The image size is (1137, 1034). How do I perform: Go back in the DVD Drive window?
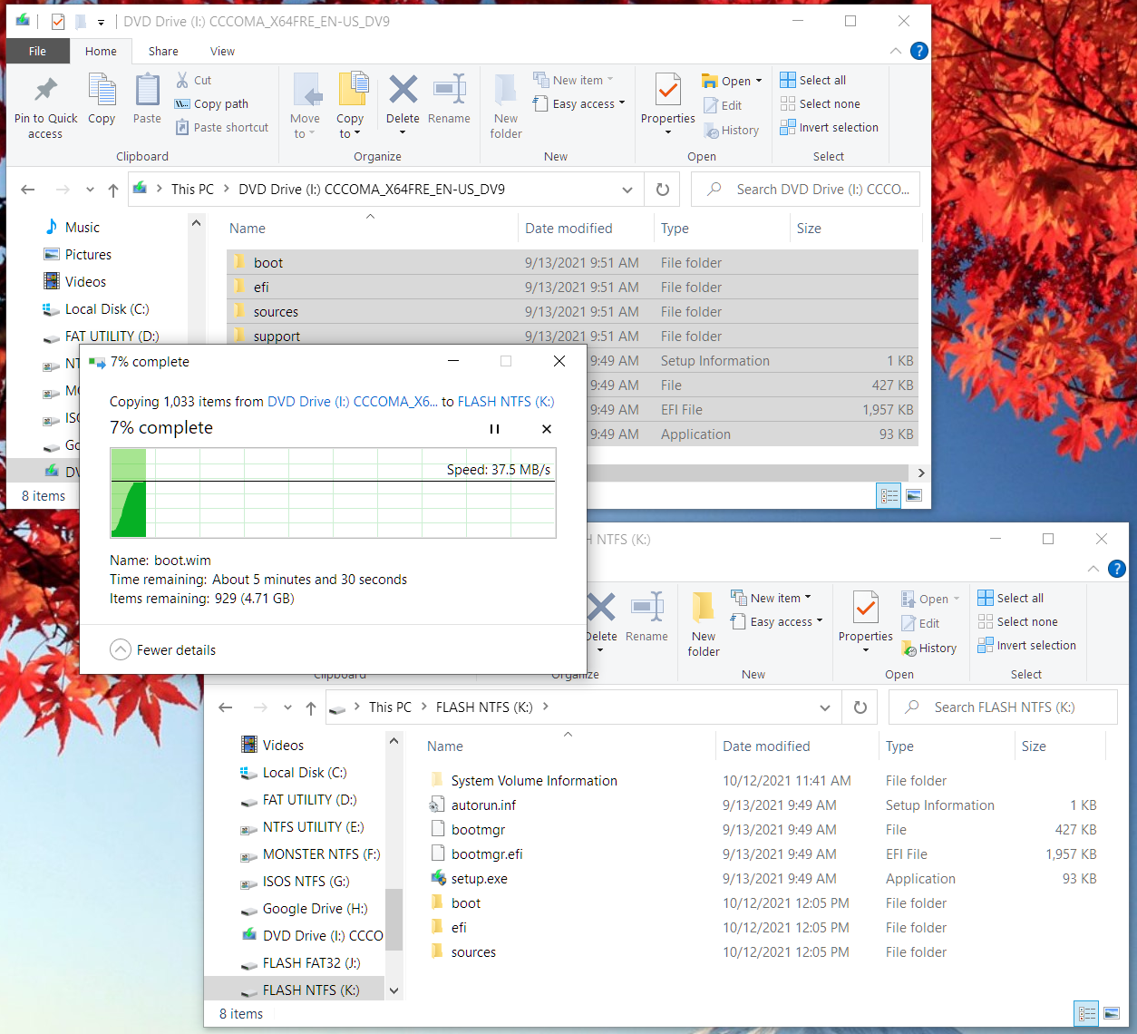click(28, 190)
